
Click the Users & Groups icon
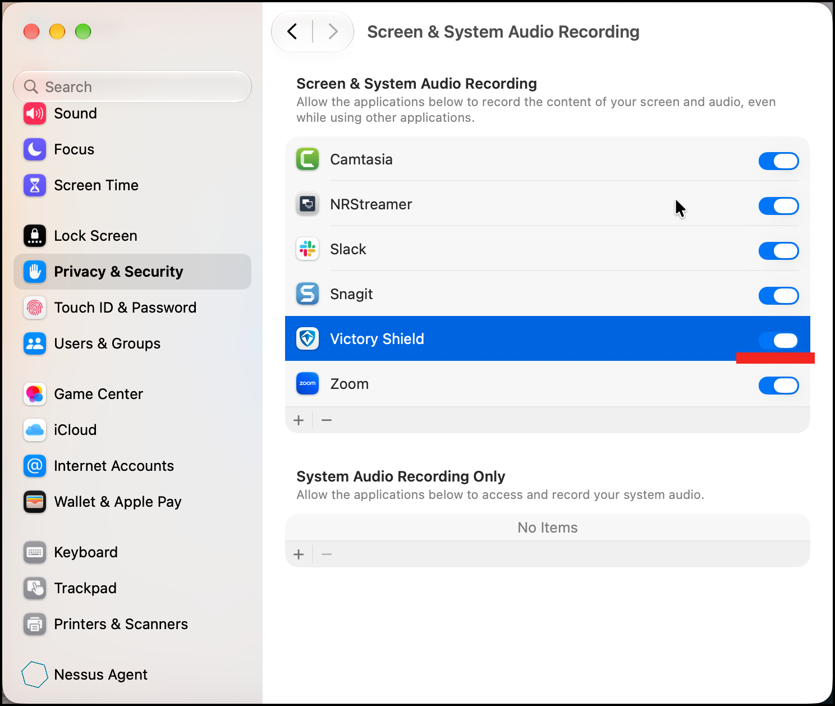[x=35, y=343]
